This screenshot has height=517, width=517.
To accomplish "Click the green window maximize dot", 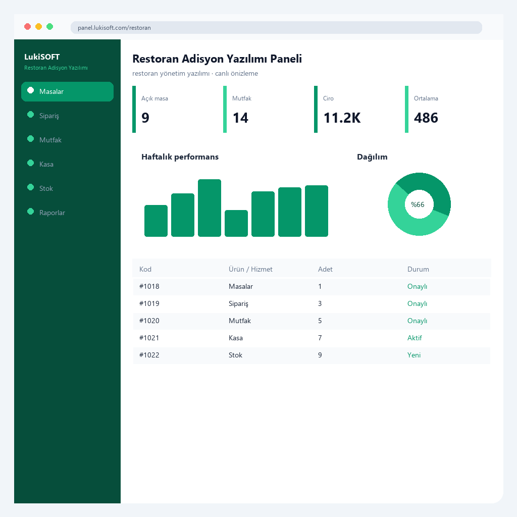I will pyautogui.click(x=50, y=26).
